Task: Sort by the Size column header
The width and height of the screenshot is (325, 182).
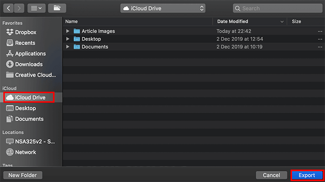Action: 296,21
